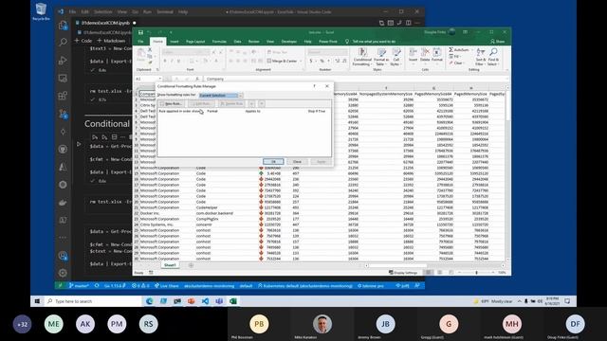
Task: Click the AutoSum icon in Excel ribbon
Action: coord(459,50)
